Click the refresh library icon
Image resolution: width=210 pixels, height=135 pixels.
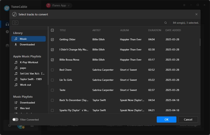pyautogui.click(x=15, y=23)
